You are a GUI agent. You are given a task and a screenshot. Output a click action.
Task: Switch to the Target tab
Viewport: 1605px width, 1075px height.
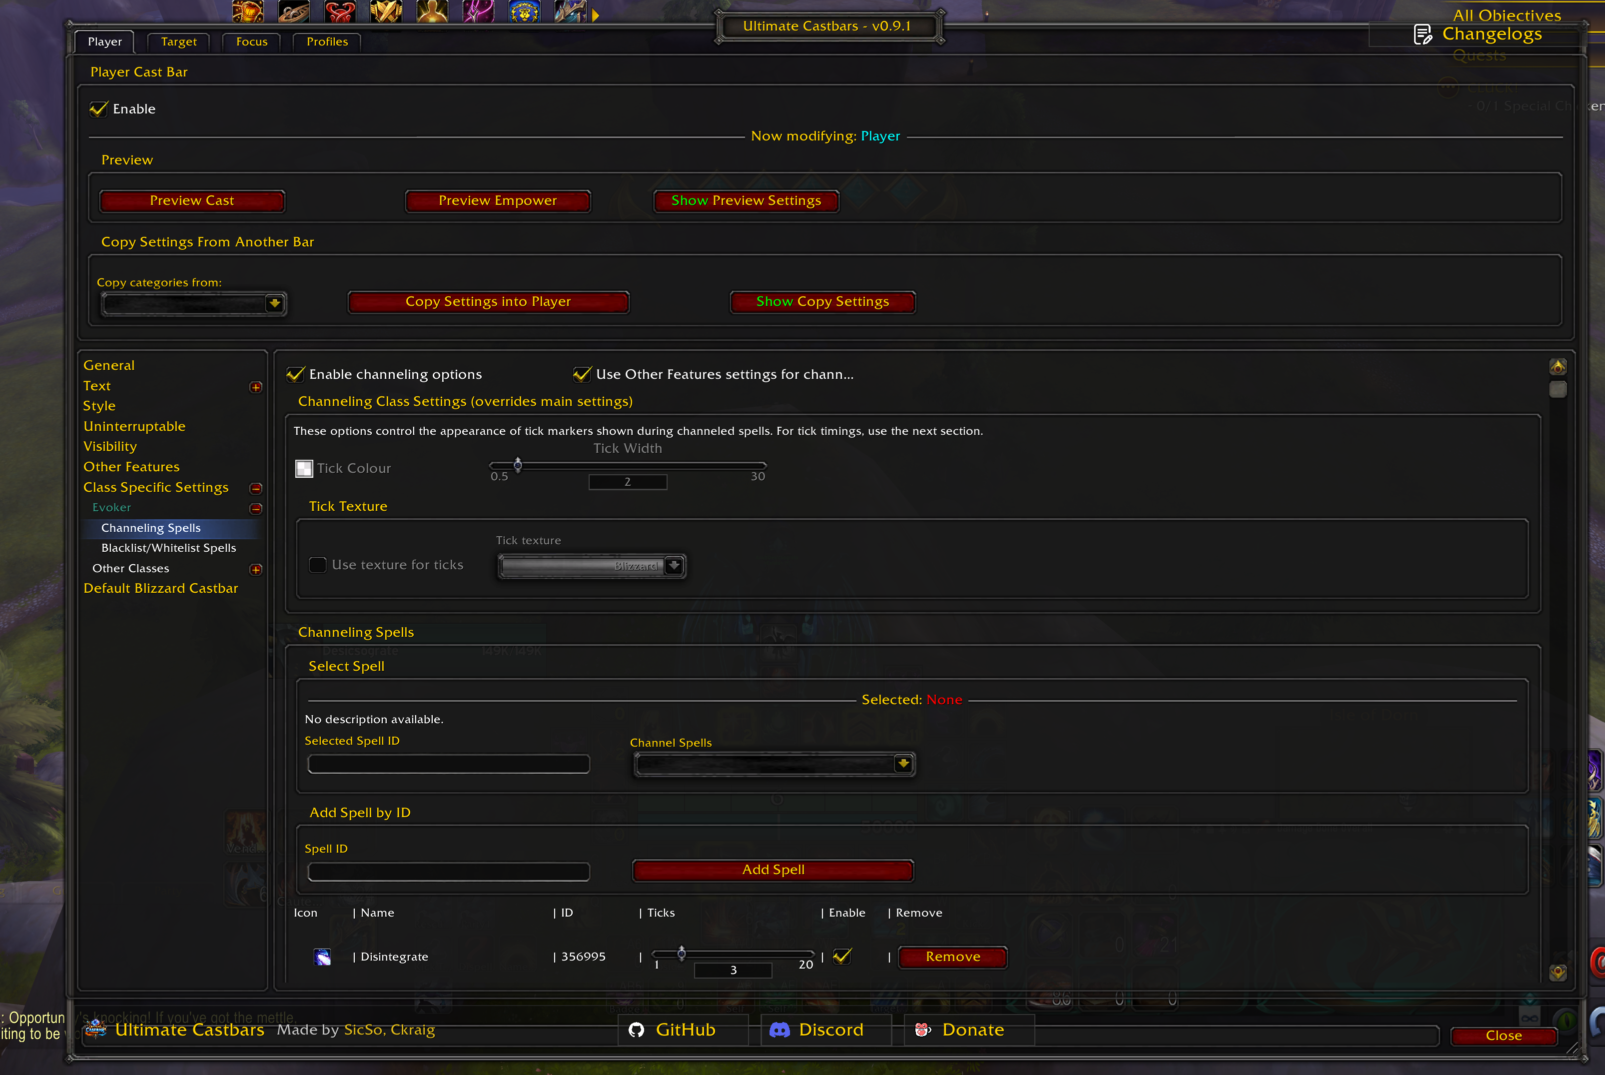pos(179,42)
